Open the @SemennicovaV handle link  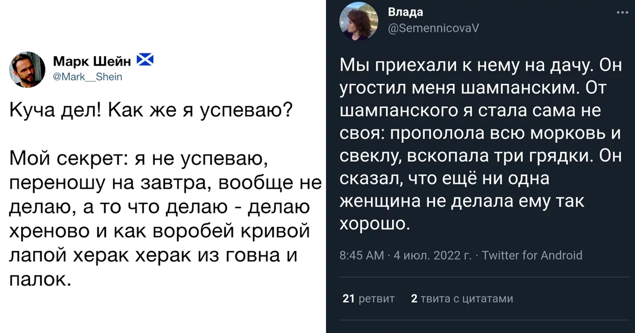coord(433,29)
